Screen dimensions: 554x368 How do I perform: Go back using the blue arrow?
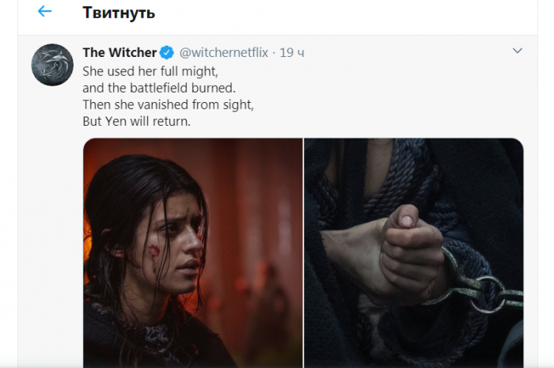click(x=45, y=11)
